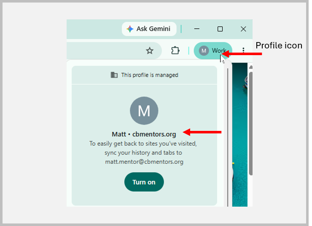Screen dimensions: 312x226
Task: Click the 'This profile is managed' text
Action: click(x=150, y=75)
